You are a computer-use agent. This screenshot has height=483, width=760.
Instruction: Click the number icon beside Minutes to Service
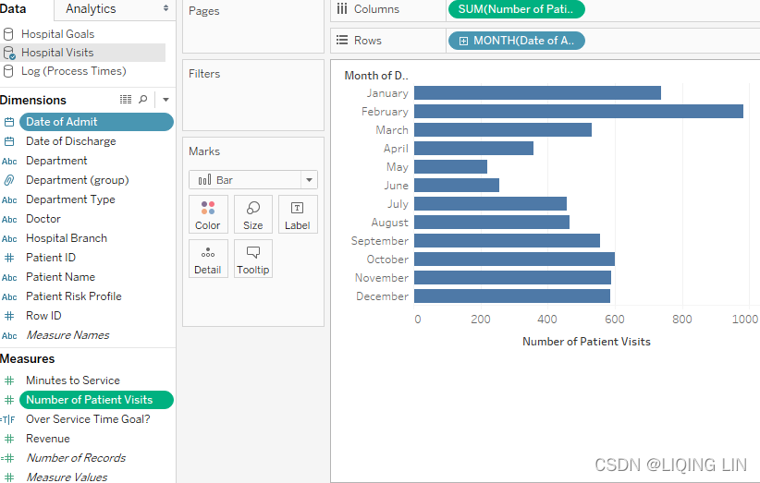(x=9, y=380)
